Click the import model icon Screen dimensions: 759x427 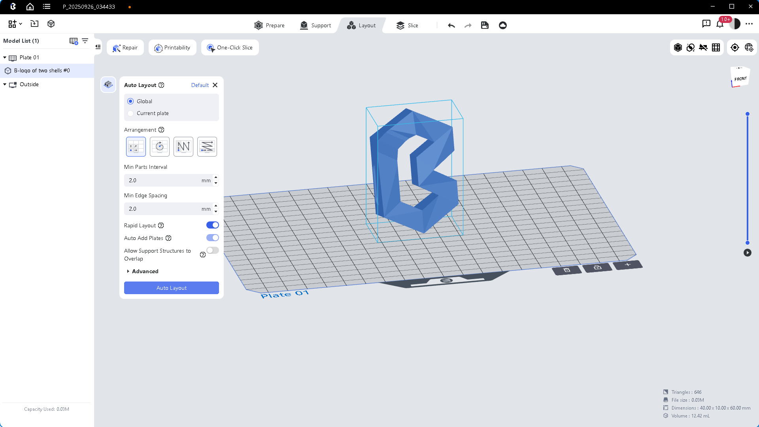click(x=34, y=24)
